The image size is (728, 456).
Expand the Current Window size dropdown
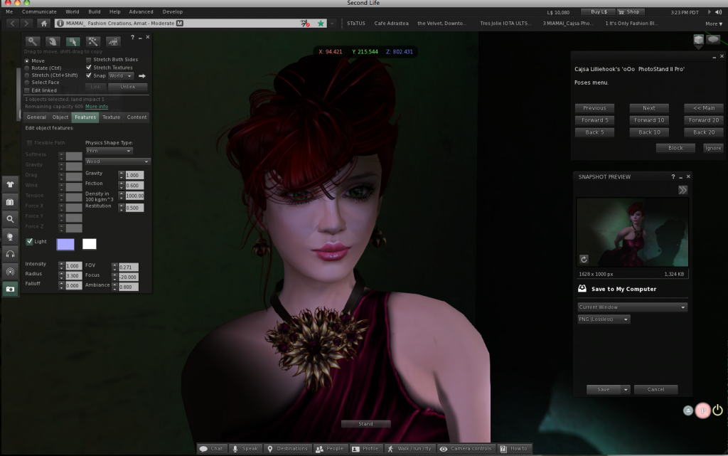coord(632,307)
